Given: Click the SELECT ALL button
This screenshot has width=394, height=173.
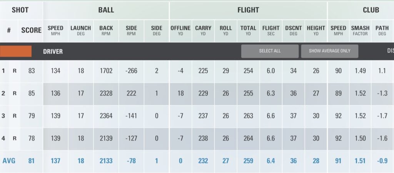Looking at the screenshot, I should click(270, 51).
